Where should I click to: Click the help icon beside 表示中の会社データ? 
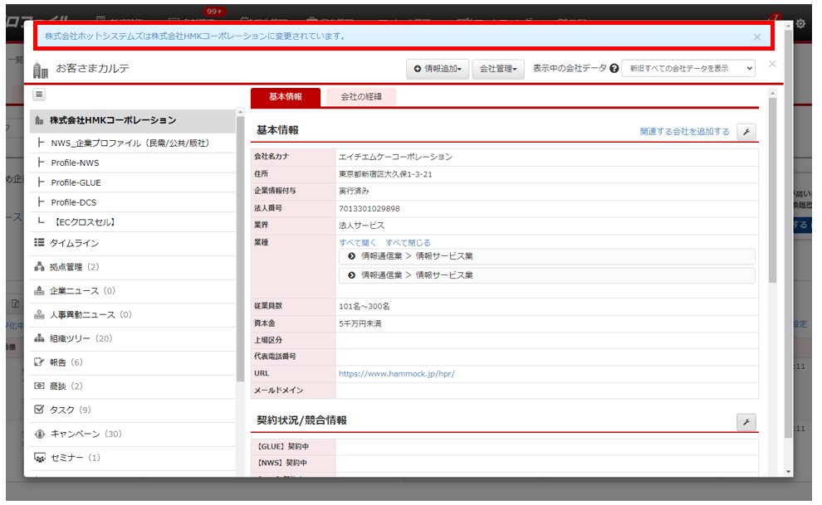(x=614, y=69)
